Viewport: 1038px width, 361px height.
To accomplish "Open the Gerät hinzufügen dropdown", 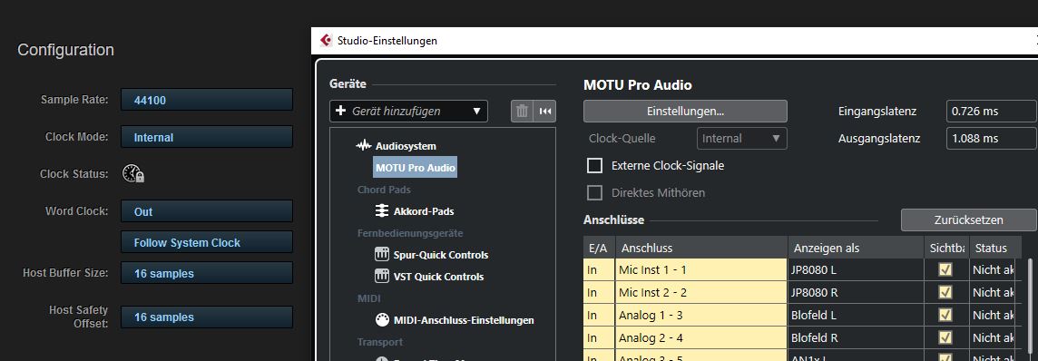I will (408, 111).
